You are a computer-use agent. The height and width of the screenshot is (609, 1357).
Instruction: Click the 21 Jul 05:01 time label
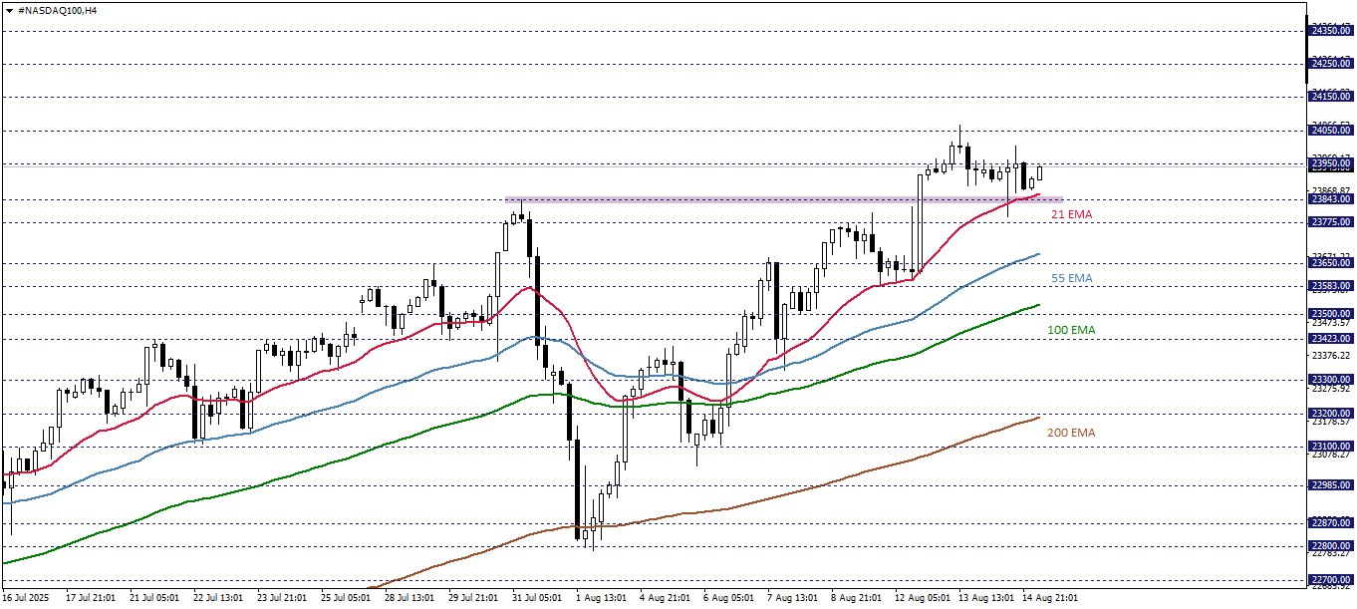(154, 598)
